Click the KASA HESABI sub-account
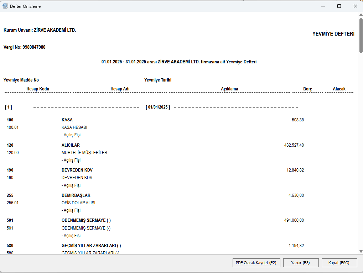 point(74,127)
